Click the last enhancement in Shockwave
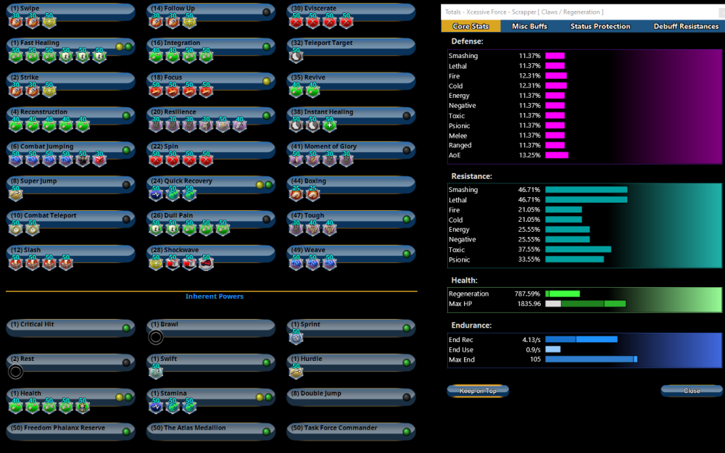725x453 pixels. tap(206, 264)
